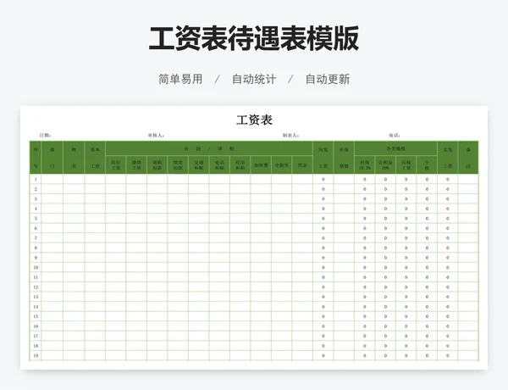Select the 住房补贴 sub-header

point(240,164)
